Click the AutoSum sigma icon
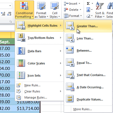Screen dimensions: 113x113 click(88, 4)
